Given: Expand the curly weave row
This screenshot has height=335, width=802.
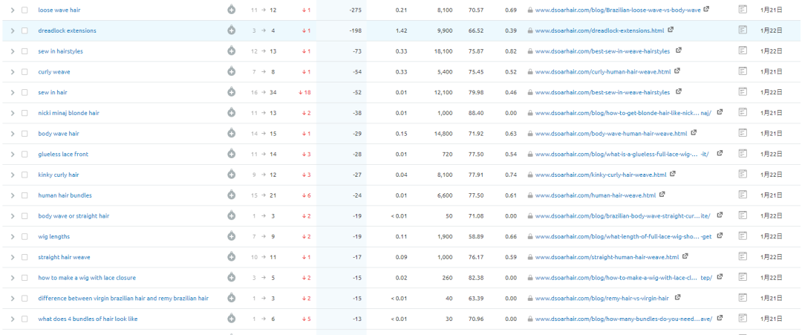Looking at the screenshot, I should point(13,71).
